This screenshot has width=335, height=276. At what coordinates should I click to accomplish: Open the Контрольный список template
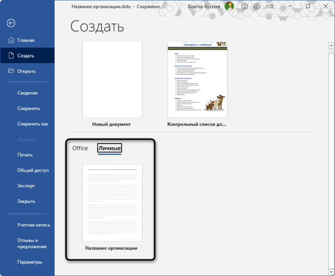click(x=197, y=79)
